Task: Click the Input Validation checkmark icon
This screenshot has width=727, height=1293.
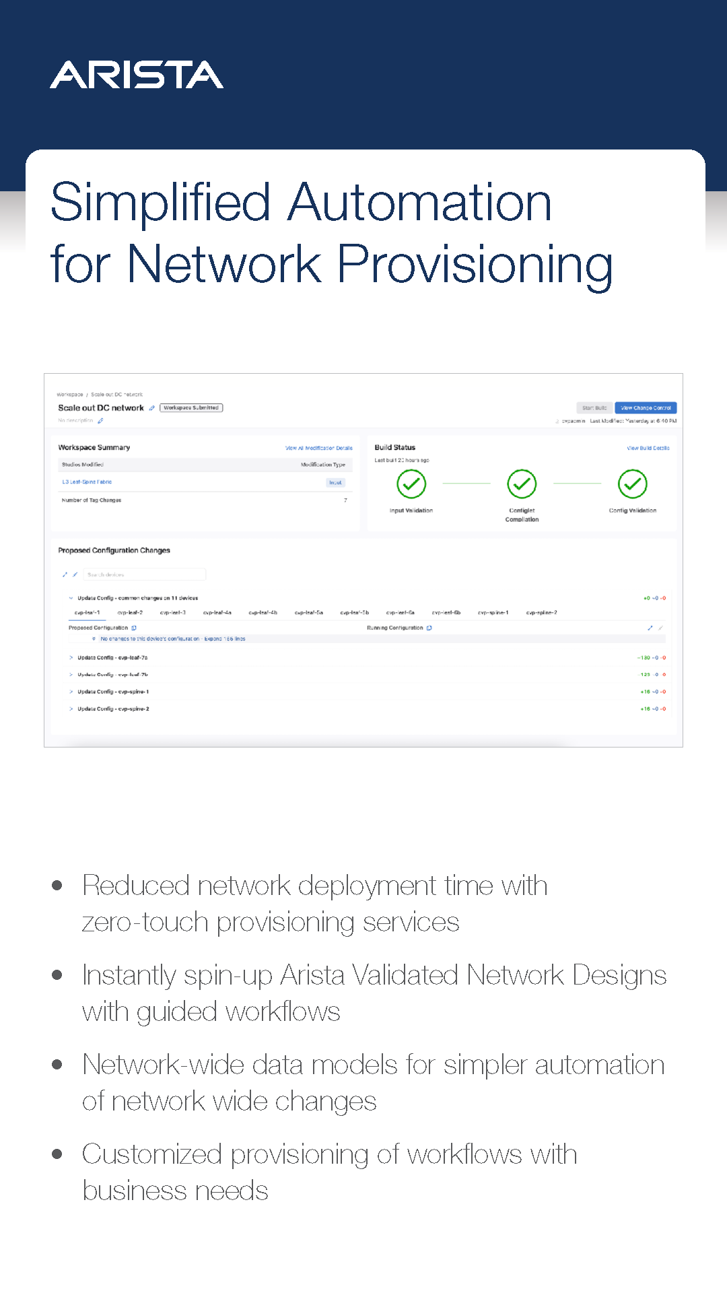Action: (411, 484)
